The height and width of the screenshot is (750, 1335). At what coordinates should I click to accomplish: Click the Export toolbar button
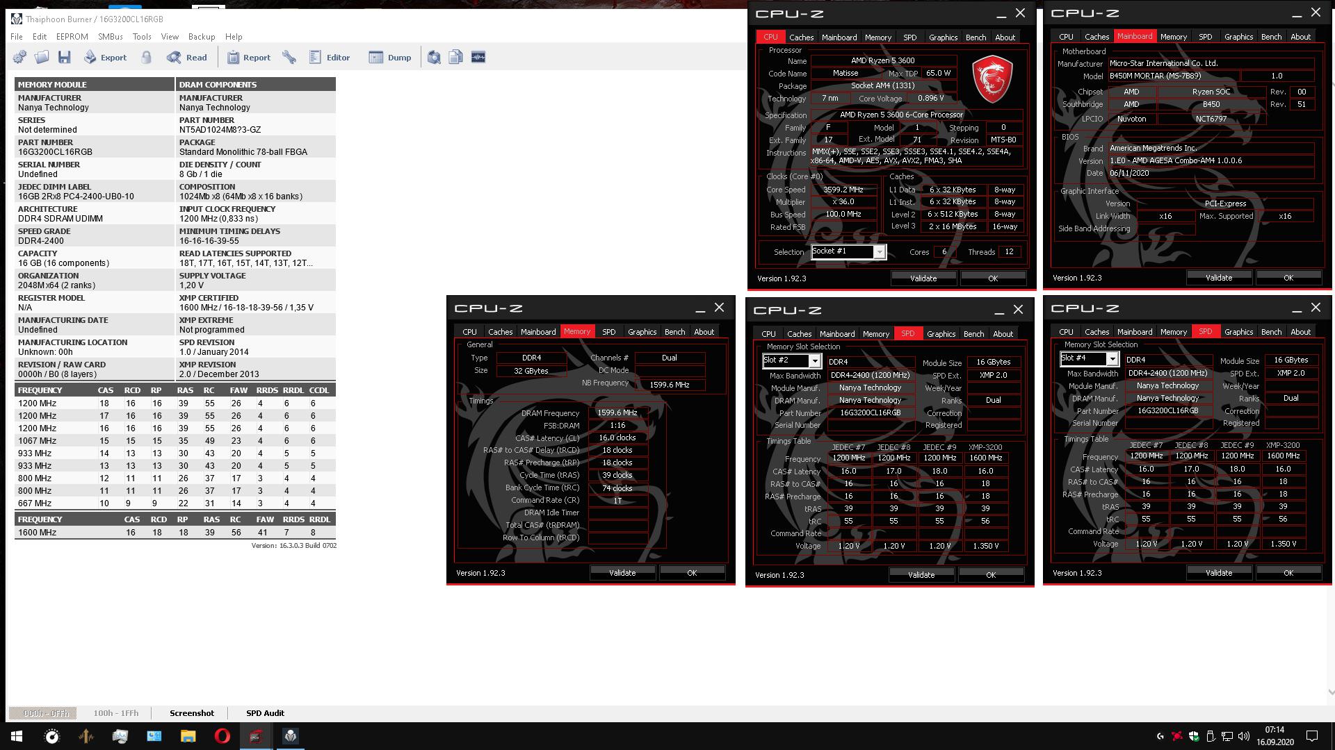(105, 58)
